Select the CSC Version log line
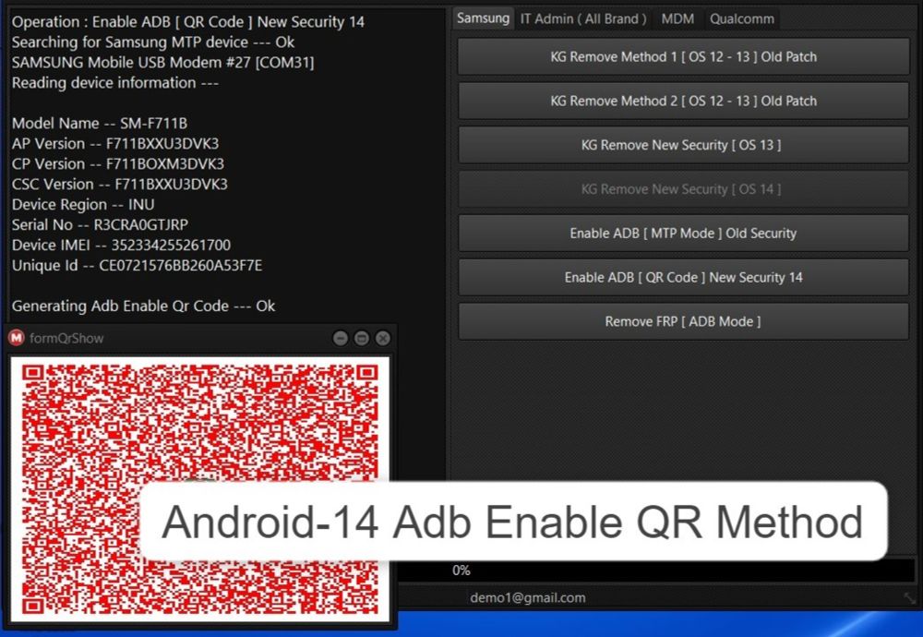 [x=119, y=185]
